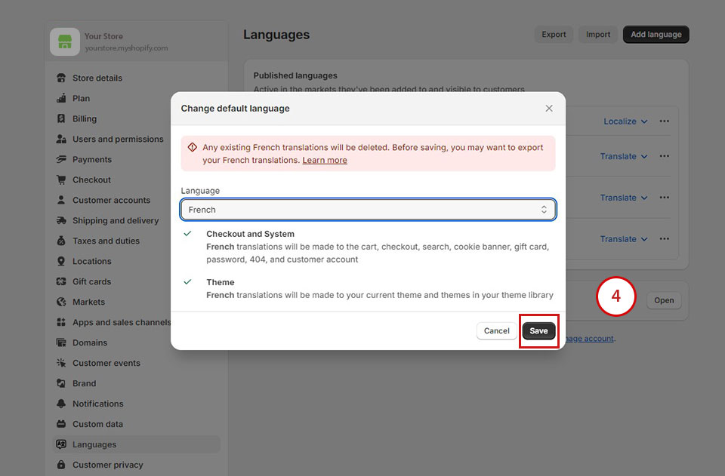Expand the first Translate dropdown
This screenshot has width=725, height=476.
point(624,156)
